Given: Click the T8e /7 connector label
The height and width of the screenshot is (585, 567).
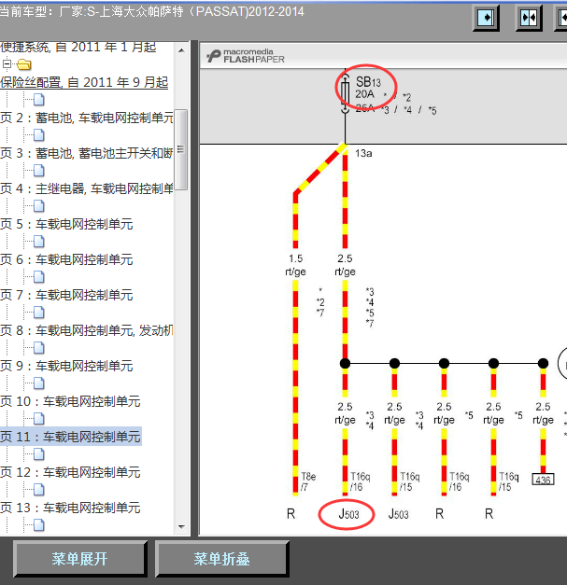Looking at the screenshot, I should click(308, 481).
